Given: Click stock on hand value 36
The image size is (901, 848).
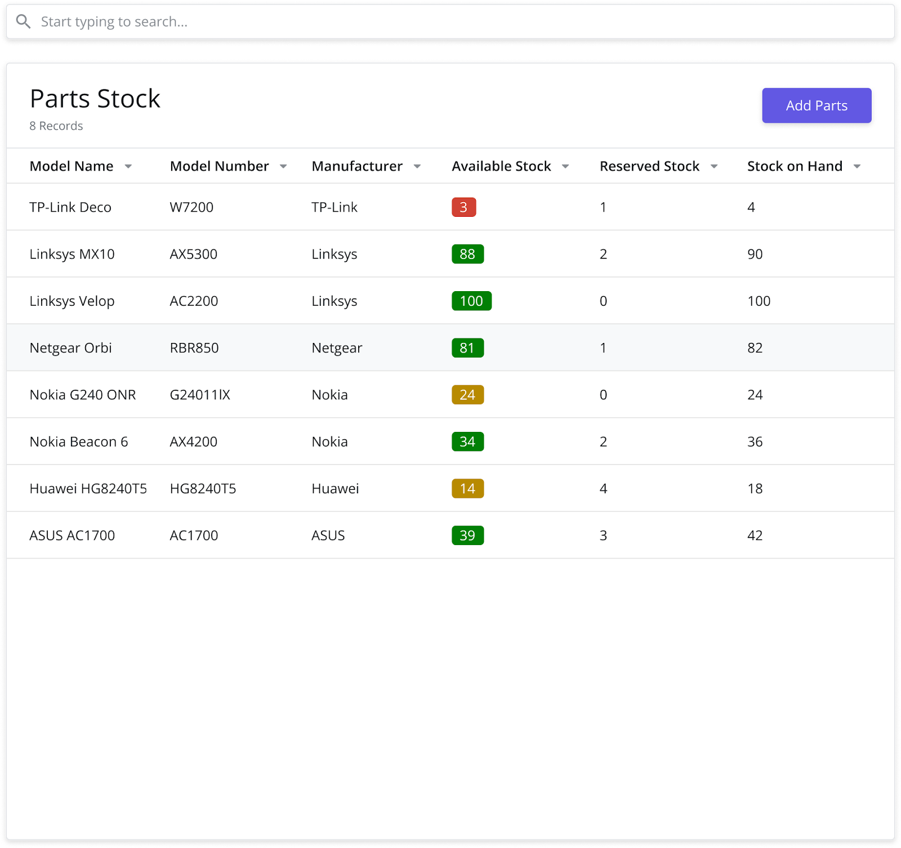Looking at the screenshot, I should (755, 441).
